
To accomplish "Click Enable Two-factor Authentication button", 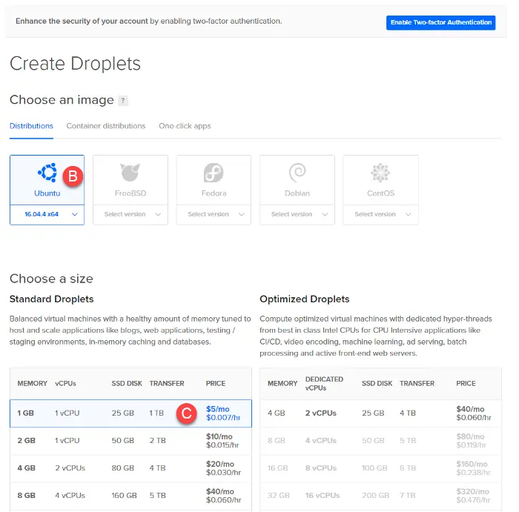I will [x=441, y=22].
